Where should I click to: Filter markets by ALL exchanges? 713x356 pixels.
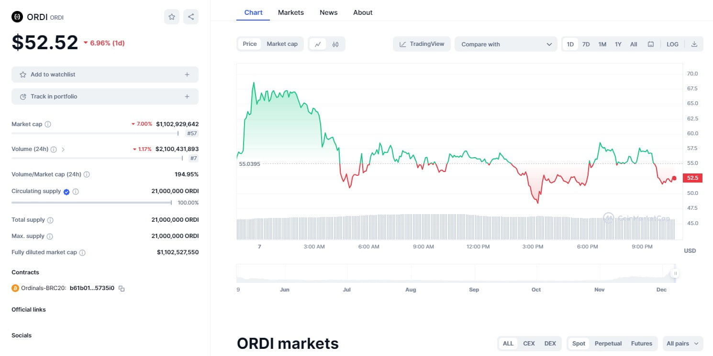click(508, 344)
